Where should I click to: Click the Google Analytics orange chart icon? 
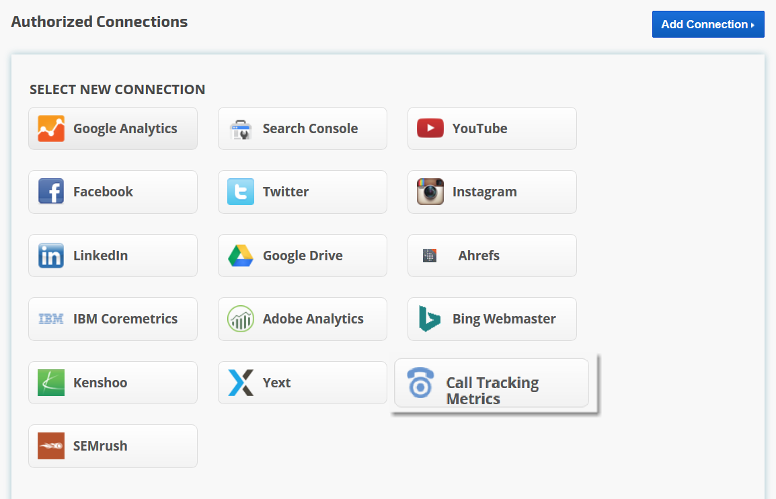coord(51,128)
